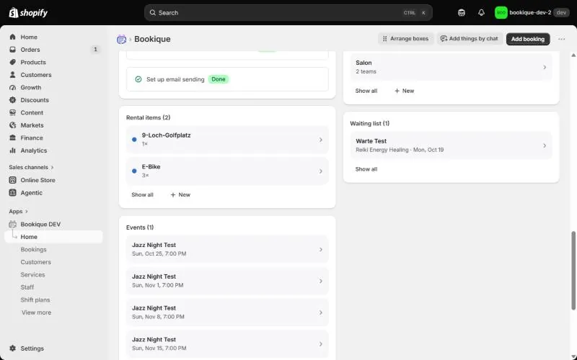
Task: Click the Home icon in the sidebar
Action: 13,37
